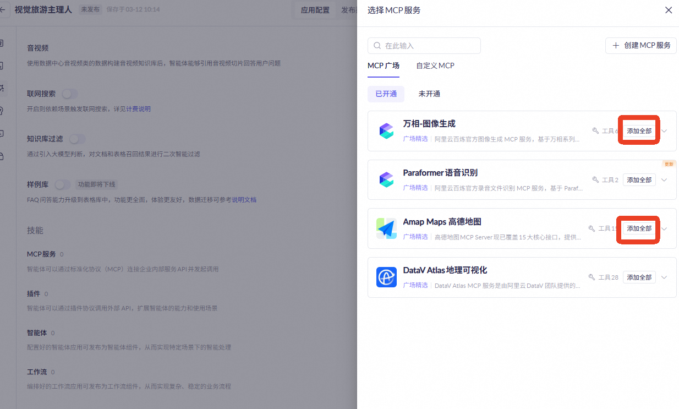The image size is (679, 409).
Task: Click the Paraformer语音识别 title
Action: (440, 173)
